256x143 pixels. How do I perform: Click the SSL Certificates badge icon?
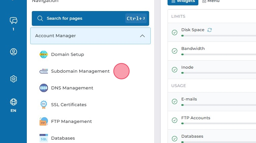pyautogui.click(x=44, y=104)
